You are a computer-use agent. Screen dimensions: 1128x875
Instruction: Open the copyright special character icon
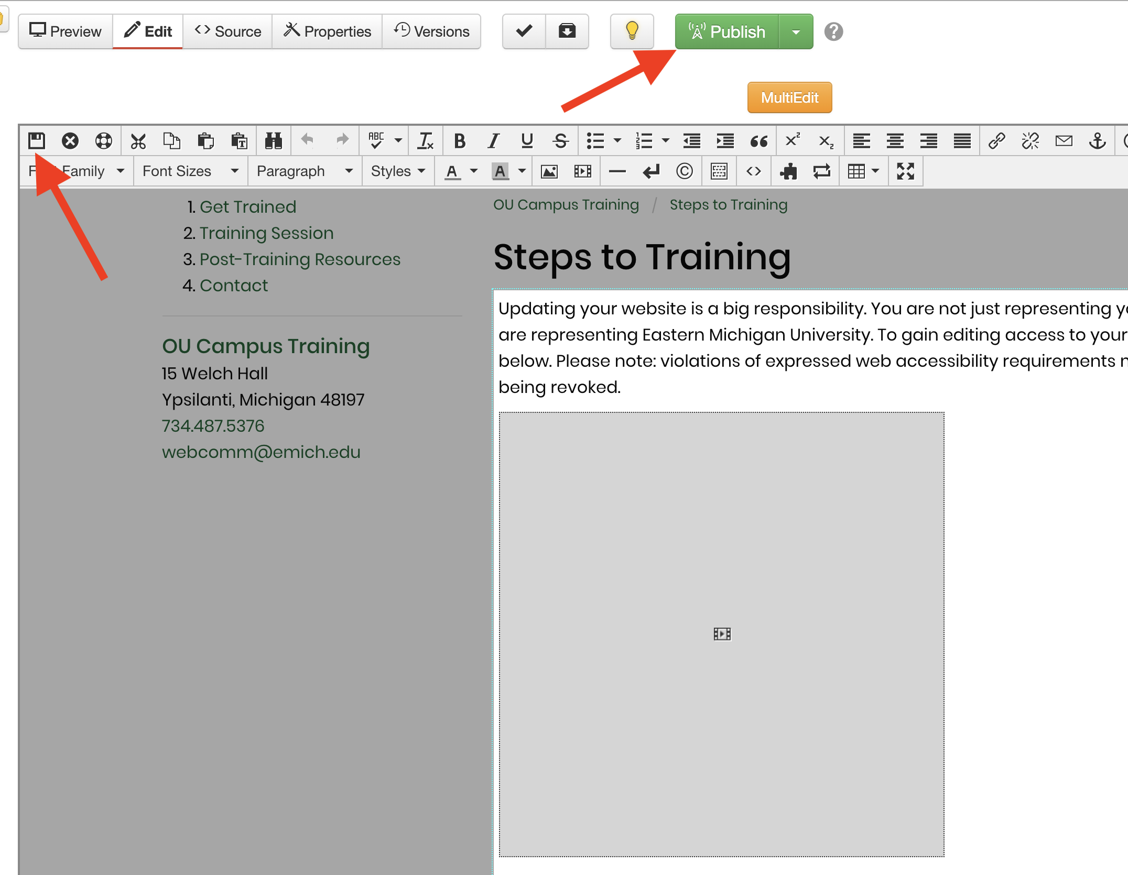685,171
